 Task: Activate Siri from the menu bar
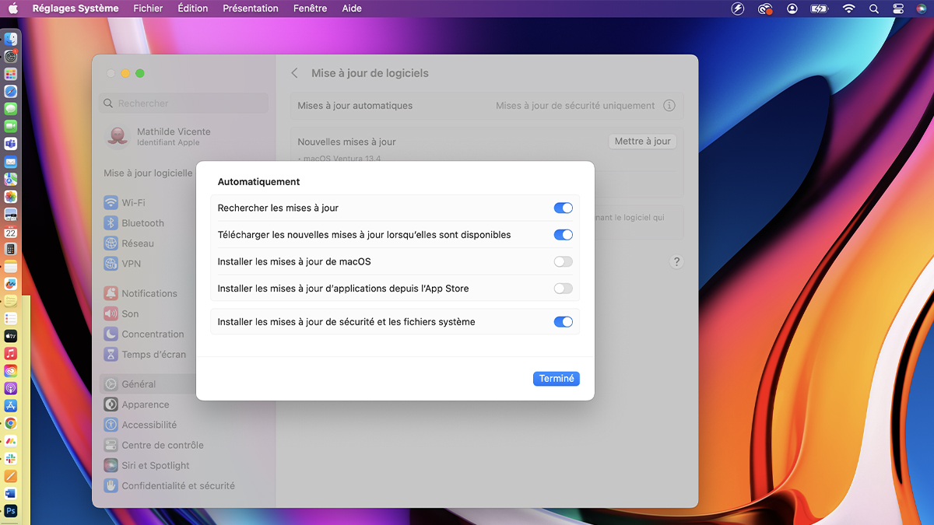tap(922, 9)
